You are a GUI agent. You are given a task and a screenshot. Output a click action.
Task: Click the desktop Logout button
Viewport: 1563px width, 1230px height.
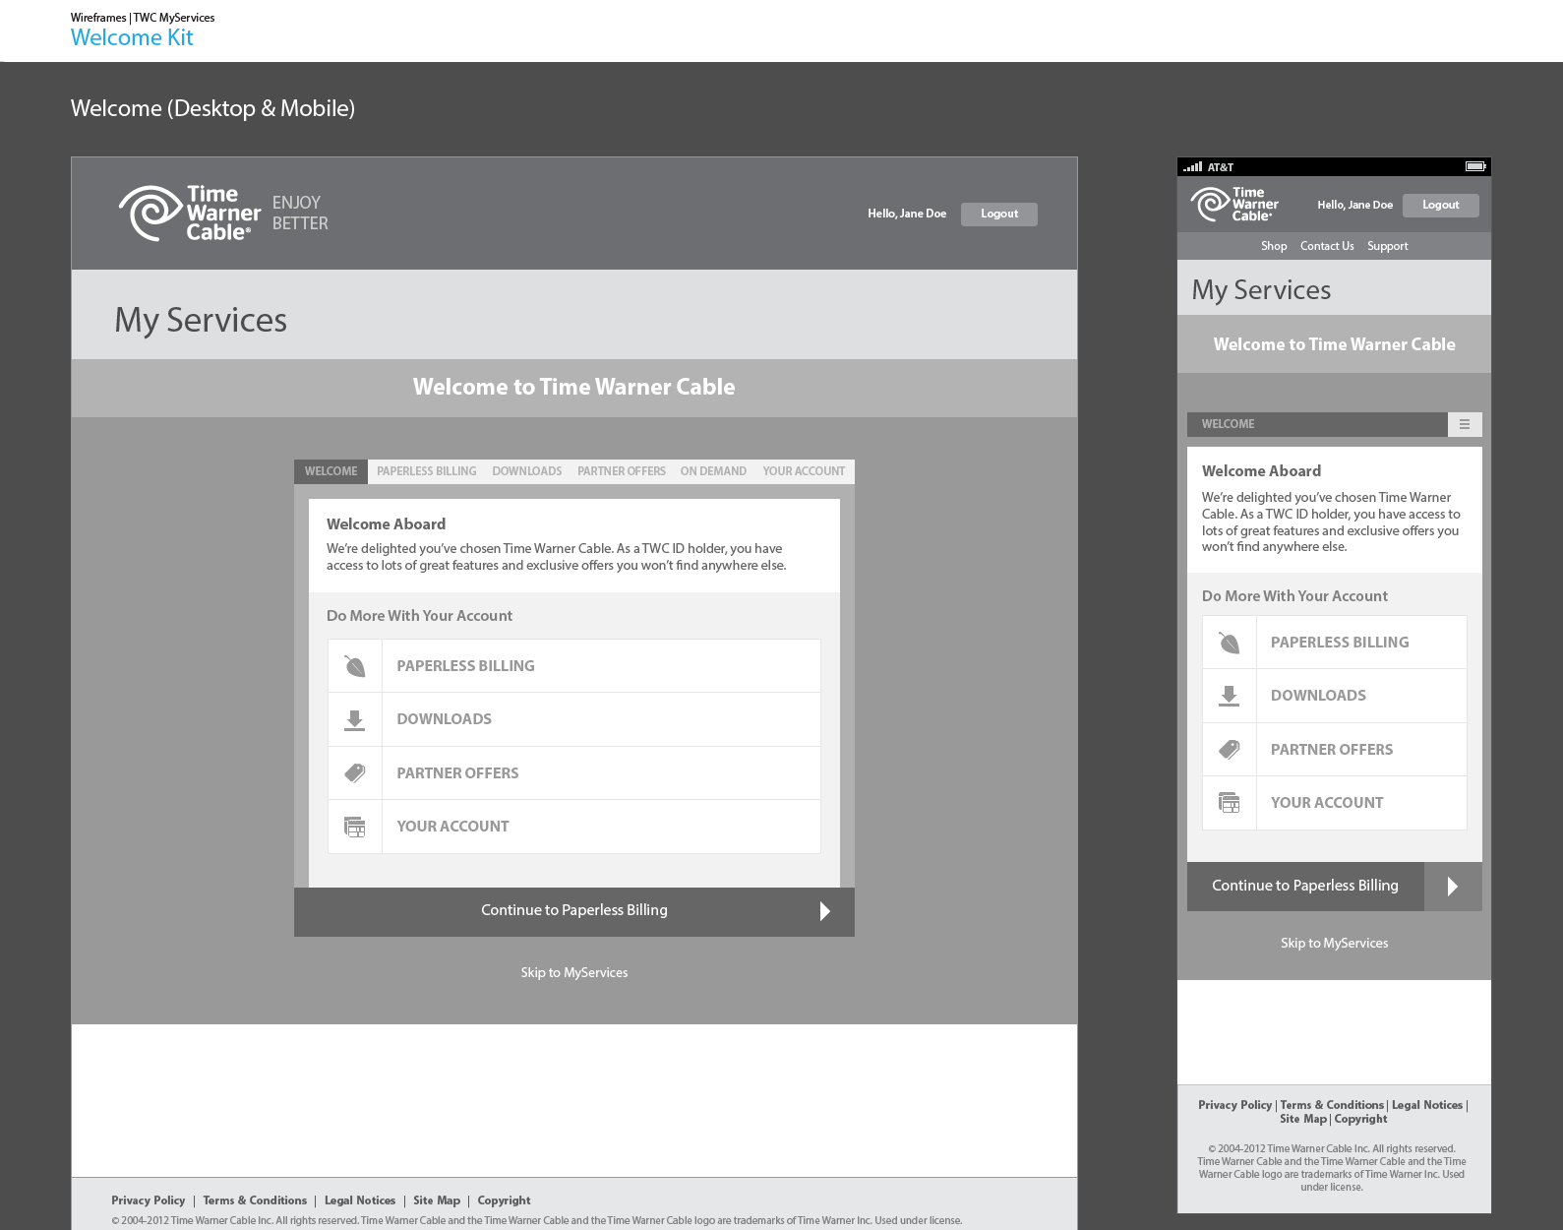999,215
